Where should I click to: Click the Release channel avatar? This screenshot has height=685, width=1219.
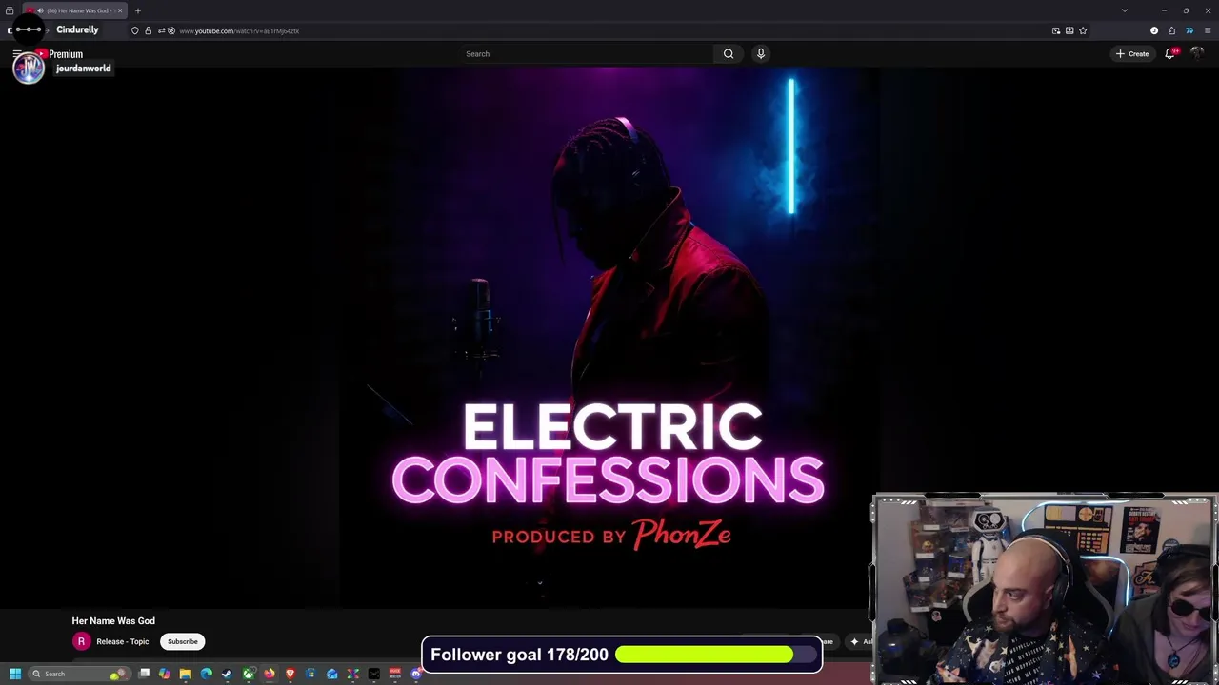pyautogui.click(x=81, y=641)
